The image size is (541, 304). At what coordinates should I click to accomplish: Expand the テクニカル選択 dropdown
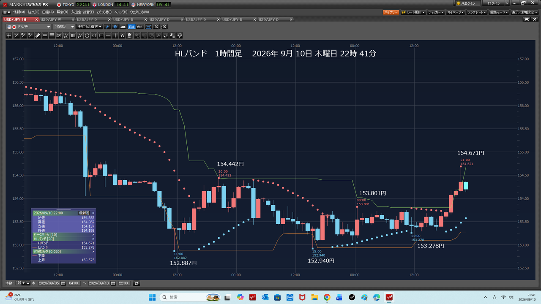pyautogui.click(x=90, y=27)
